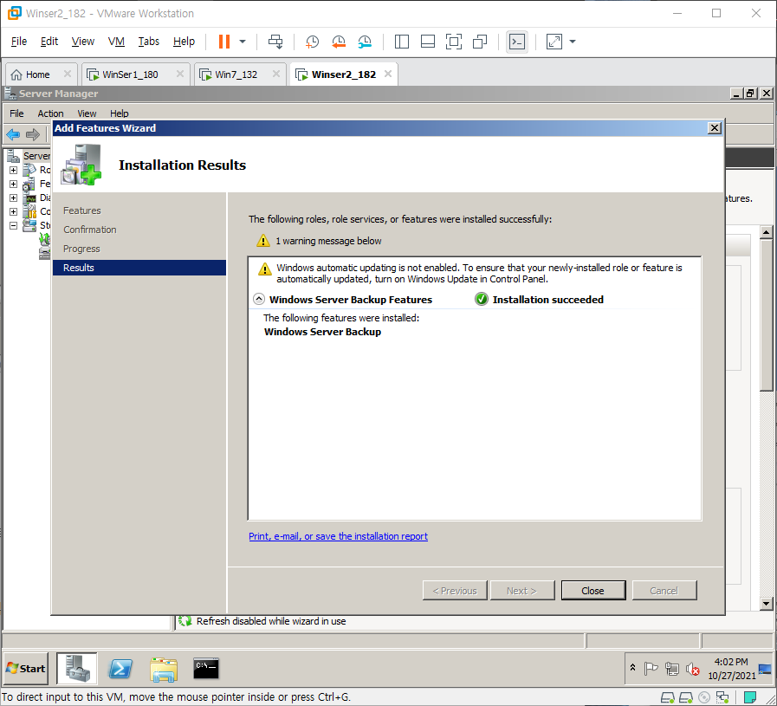Launch PowerShell from the taskbar
Screen dimensions: 777x706
click(x=120, y=669)
